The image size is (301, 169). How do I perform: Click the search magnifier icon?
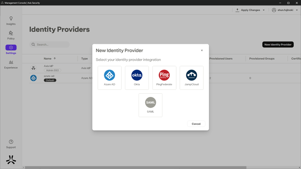click(33, 44)
